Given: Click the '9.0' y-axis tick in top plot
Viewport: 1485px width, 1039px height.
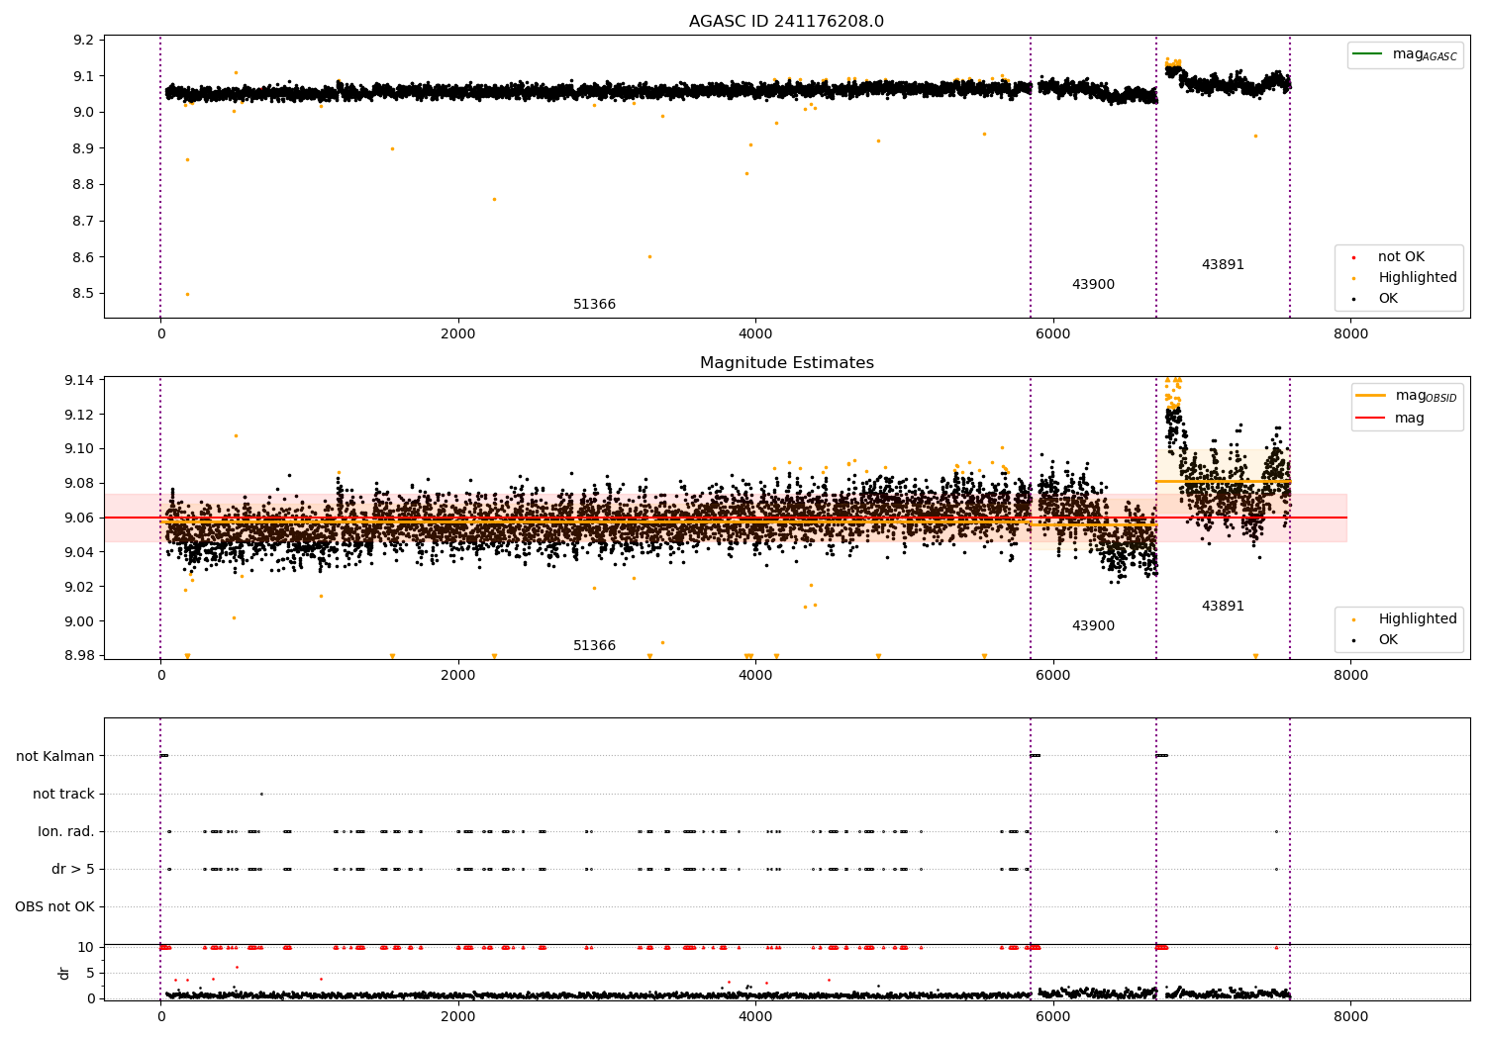Looking at the screenshot, I should point(84,113).
